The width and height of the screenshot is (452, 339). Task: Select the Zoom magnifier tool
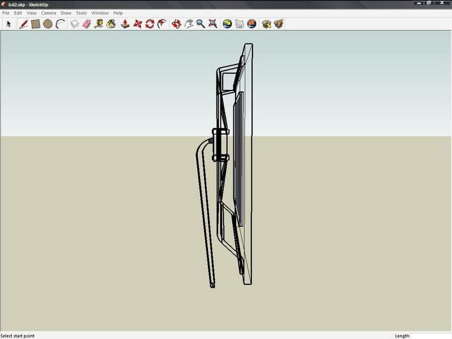[x=201, y=24]
